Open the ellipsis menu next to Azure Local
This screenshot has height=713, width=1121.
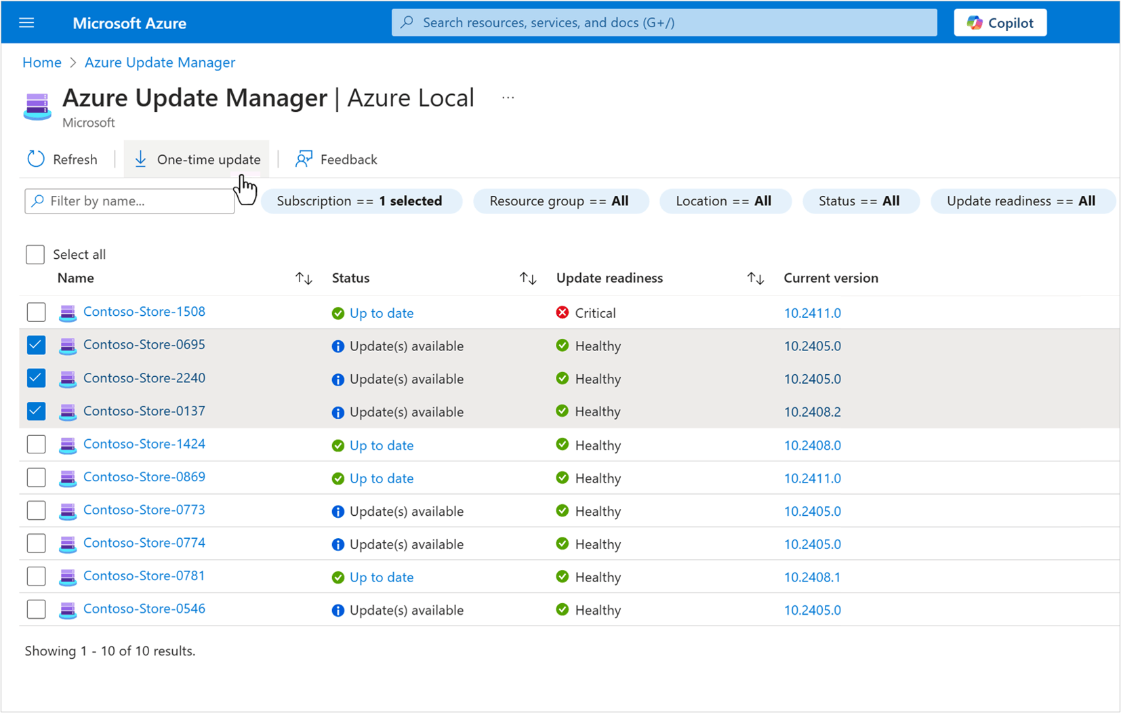click(x=507, y=97)
